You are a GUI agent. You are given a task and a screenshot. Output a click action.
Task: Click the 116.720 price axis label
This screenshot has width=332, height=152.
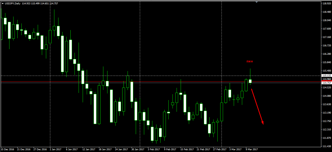pyautogui.click(x=327, y=46)
